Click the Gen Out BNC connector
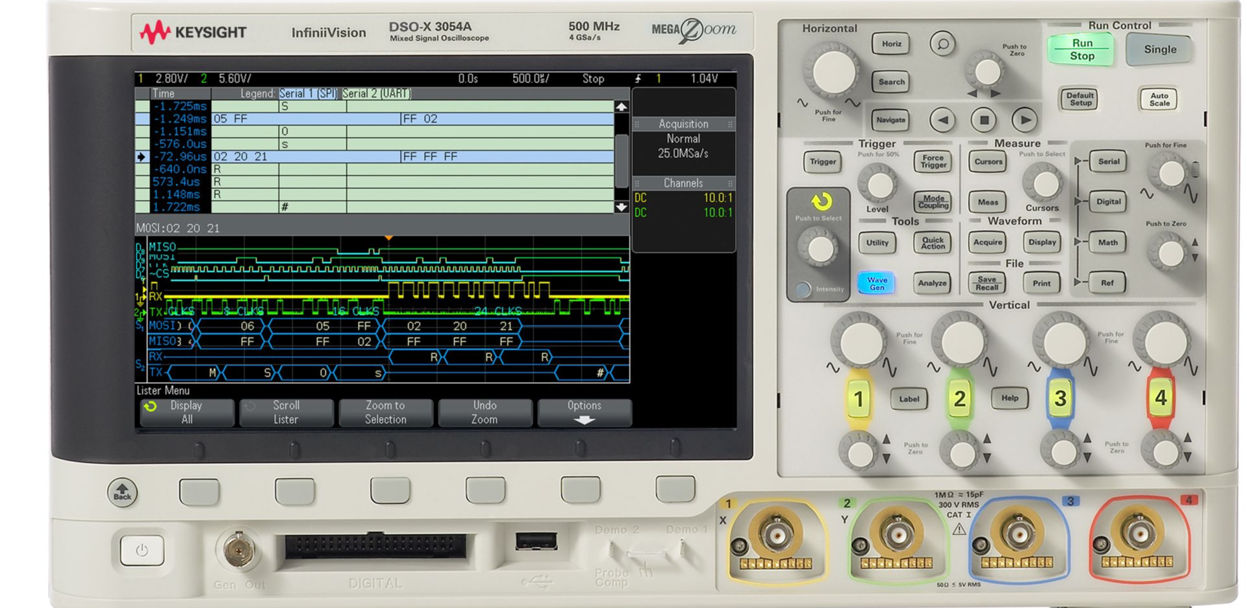 (238, 549)
